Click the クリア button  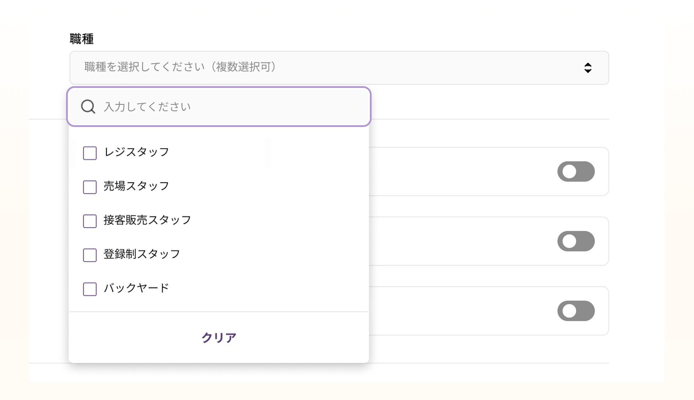coord(219,338)
